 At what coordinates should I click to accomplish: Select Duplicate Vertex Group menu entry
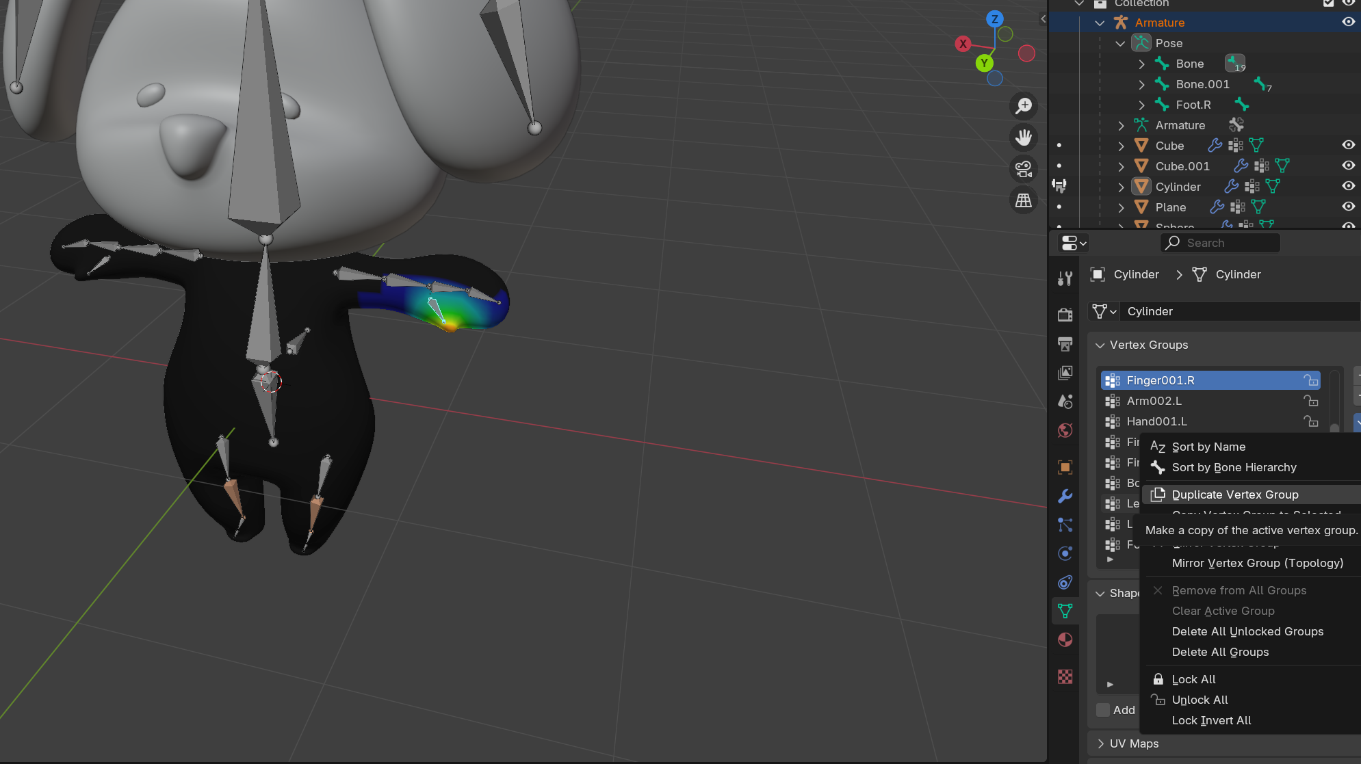[1234, 495]
